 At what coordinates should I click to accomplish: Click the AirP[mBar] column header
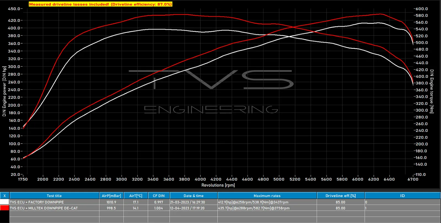[x=111, y=196]
